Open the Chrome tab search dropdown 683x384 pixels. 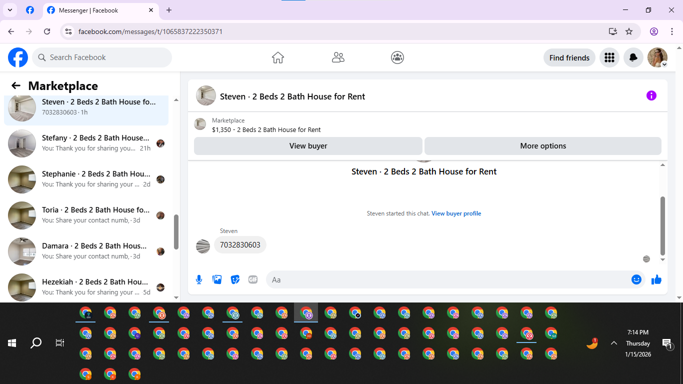coord(9,10)
